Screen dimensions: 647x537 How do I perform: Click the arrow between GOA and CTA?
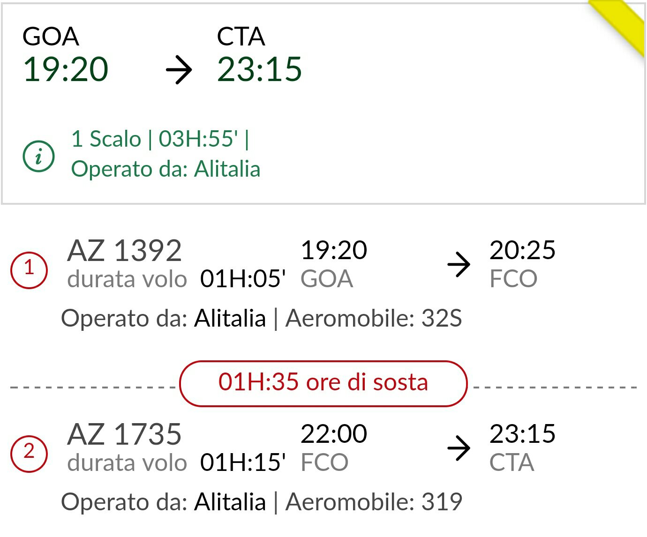click(179, 70)
